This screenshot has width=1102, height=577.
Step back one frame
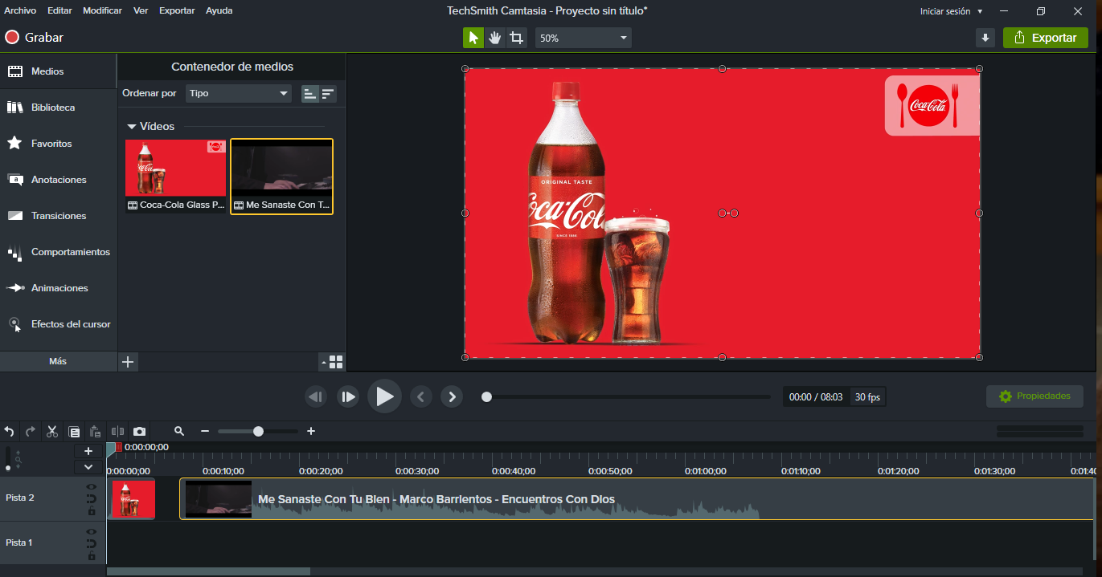click(x=316, y=396)
